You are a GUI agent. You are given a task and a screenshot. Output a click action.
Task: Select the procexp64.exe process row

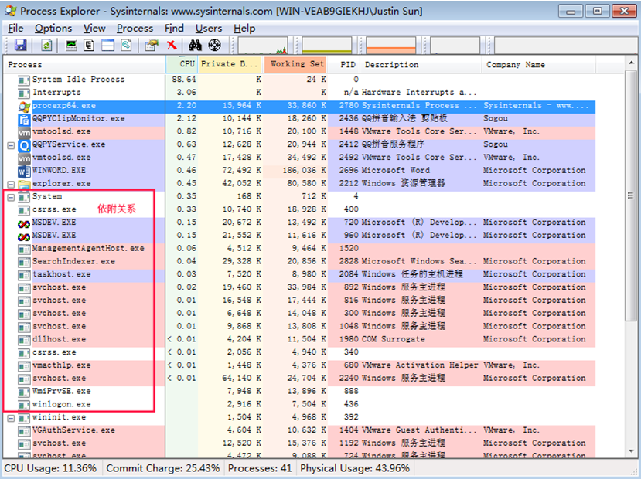(299, 106)
